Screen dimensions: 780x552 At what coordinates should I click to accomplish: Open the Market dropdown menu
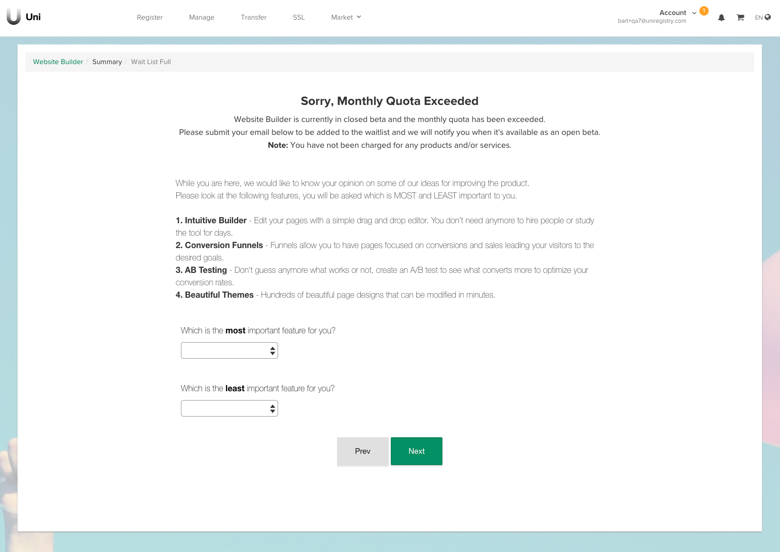346,17
